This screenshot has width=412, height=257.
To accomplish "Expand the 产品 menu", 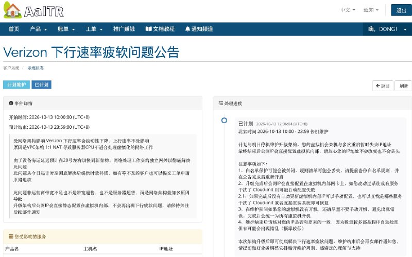I will pyautogui.click(x=38, y=29).
